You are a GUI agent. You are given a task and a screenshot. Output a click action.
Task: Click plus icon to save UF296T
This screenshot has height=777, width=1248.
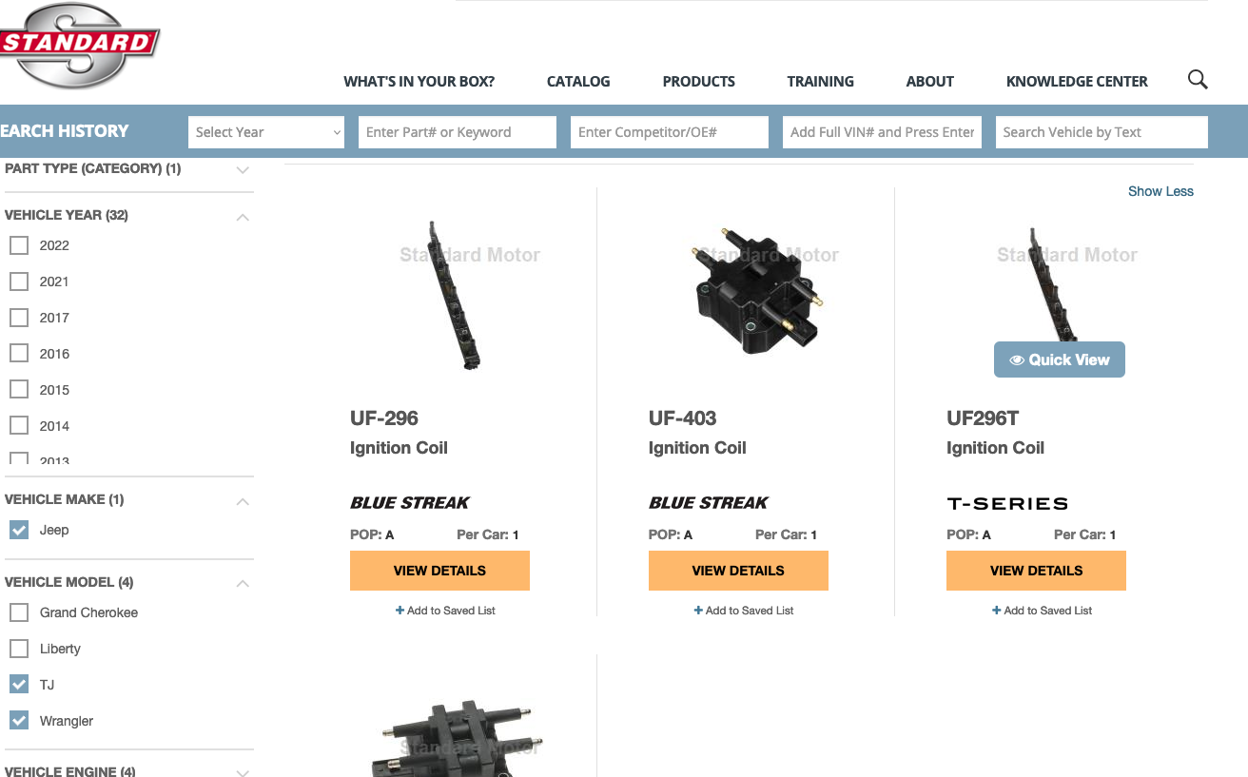click(997, 611)
